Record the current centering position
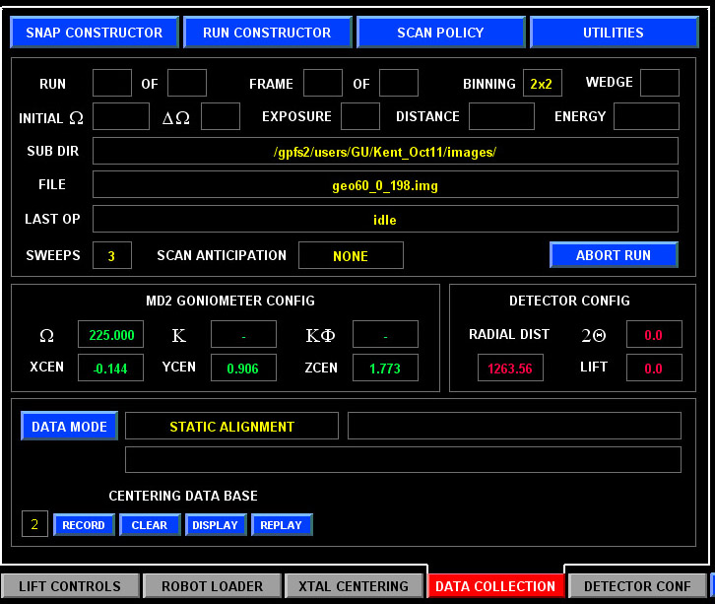 click(x=84, y=525)
